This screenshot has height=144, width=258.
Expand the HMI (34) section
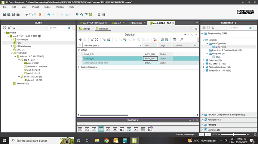coord(202,125)
